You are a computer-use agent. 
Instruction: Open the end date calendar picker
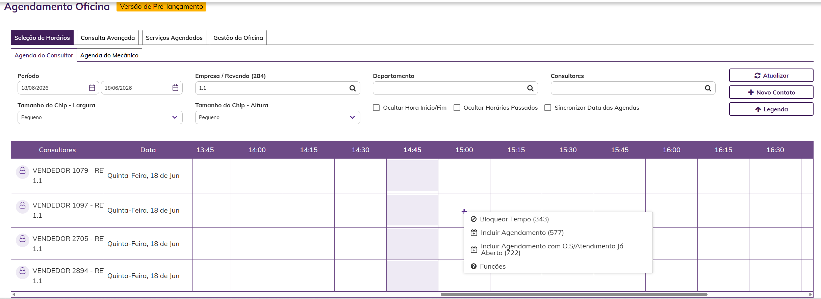coord(175,88)
